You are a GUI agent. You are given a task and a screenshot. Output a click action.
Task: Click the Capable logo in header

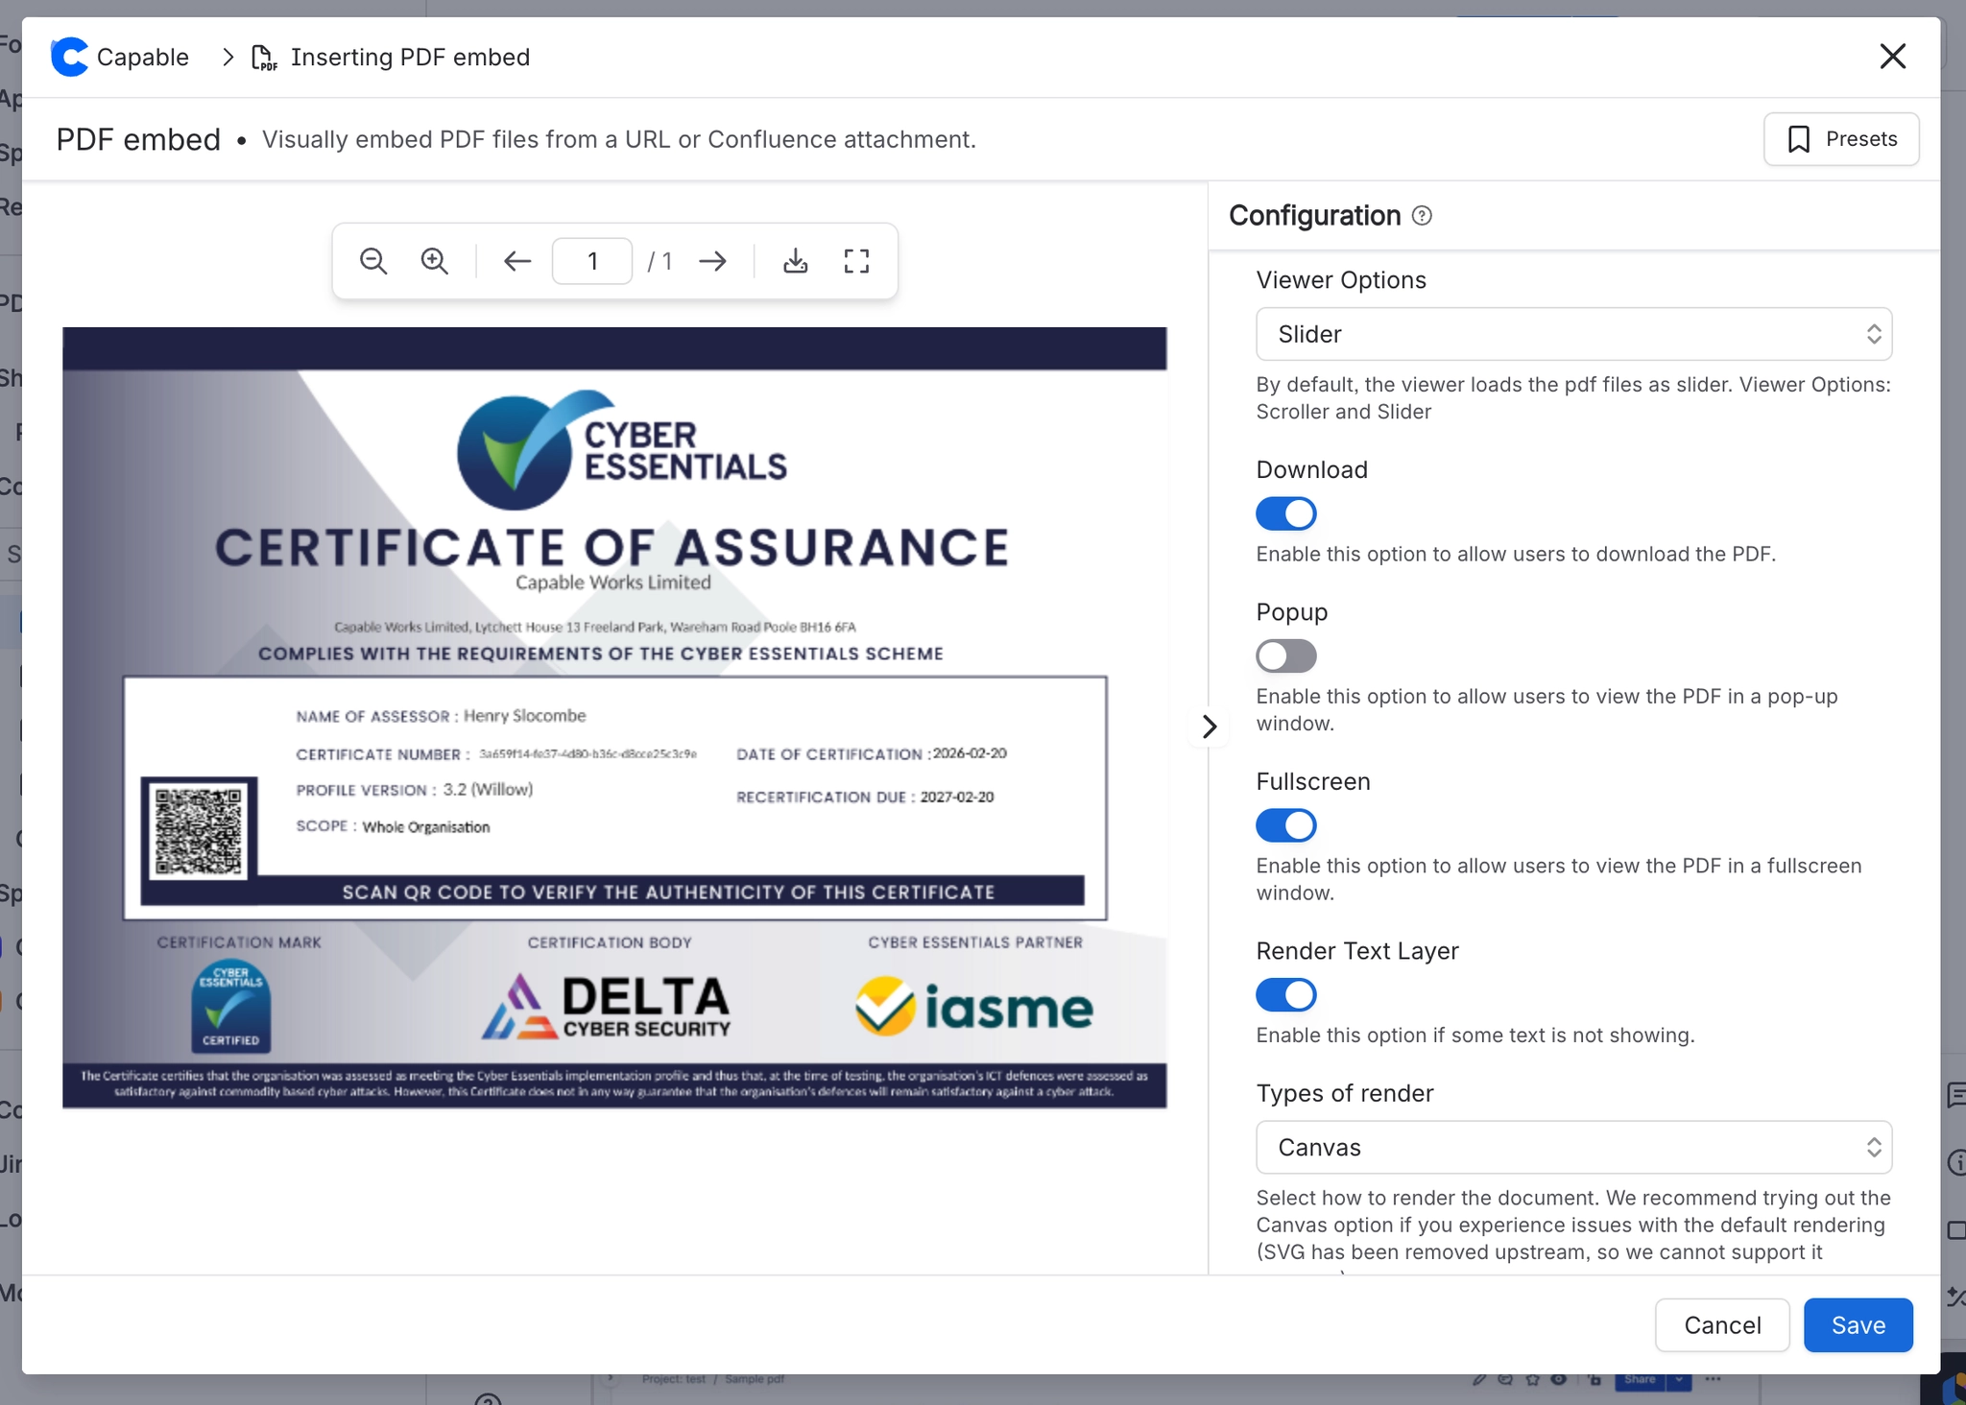[x=69, y=57]
